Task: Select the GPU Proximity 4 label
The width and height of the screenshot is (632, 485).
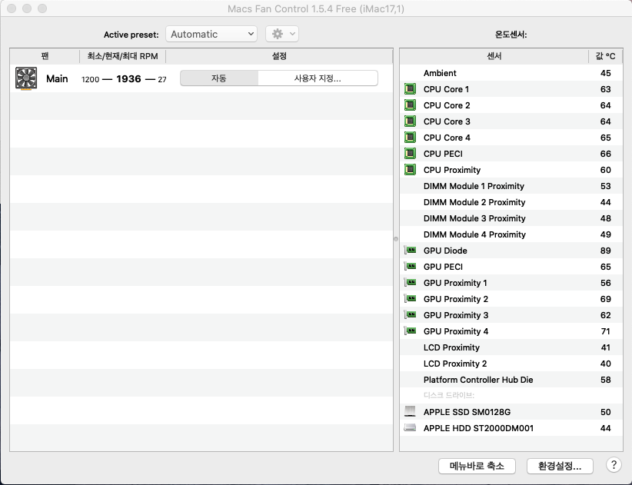Action: click(x=455, y=331)
